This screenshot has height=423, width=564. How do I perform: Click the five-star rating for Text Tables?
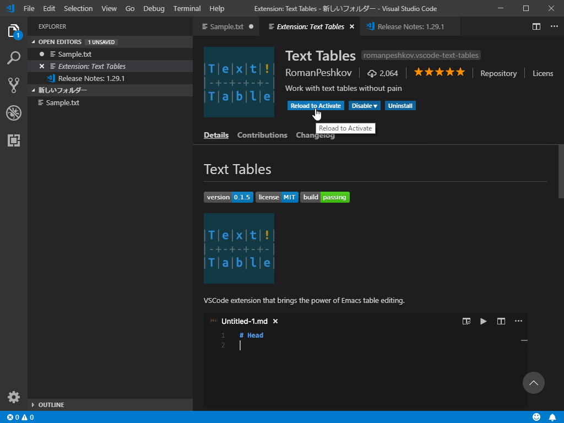439,72
